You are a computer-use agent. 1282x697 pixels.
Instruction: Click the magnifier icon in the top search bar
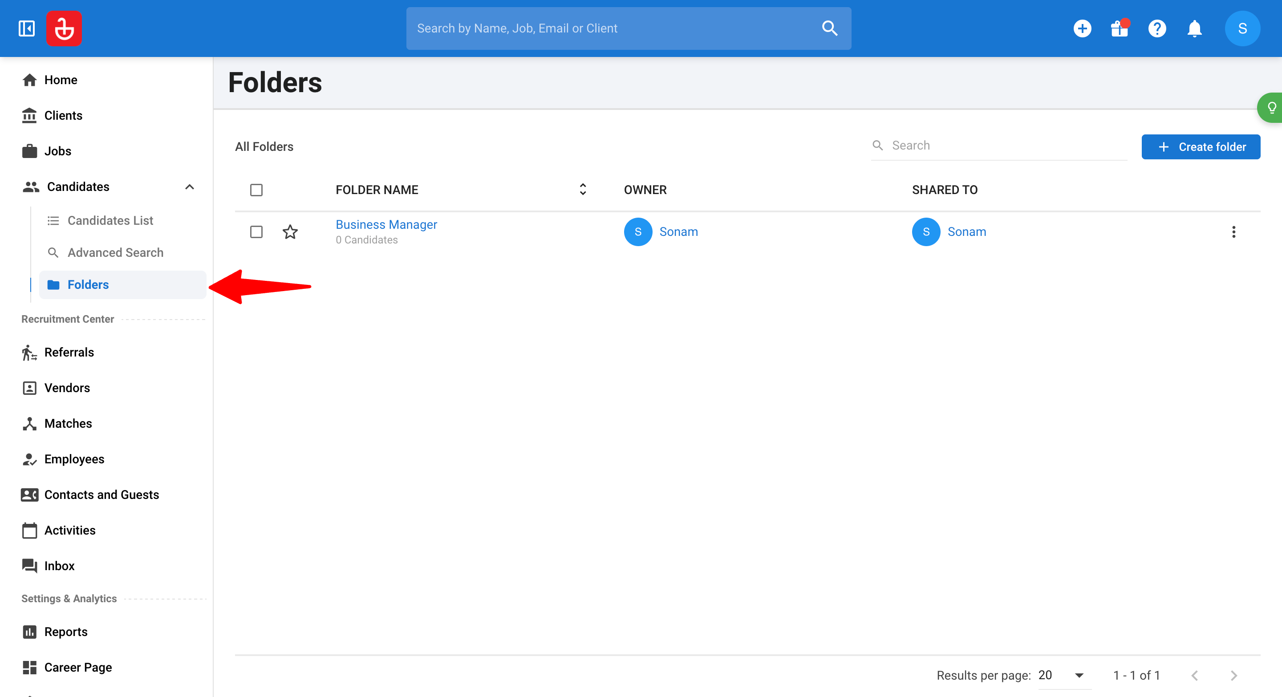click(830, 28)
